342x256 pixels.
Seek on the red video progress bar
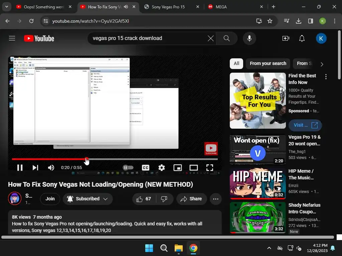coord(115,159)
